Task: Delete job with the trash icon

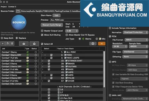Action: point(12,44)
